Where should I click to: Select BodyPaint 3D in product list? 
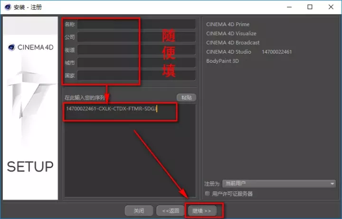coord(224,61)
